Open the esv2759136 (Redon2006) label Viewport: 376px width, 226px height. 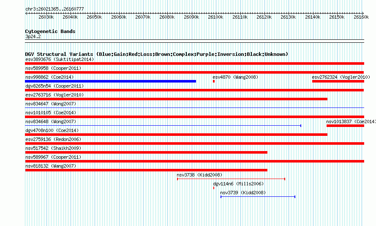(53, 139)
